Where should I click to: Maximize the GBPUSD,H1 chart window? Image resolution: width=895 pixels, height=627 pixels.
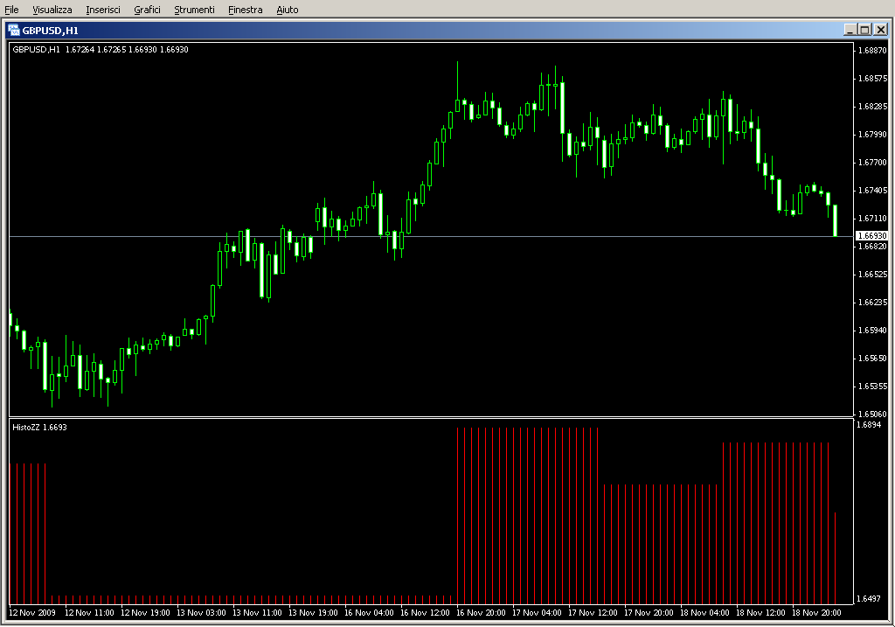864,30
